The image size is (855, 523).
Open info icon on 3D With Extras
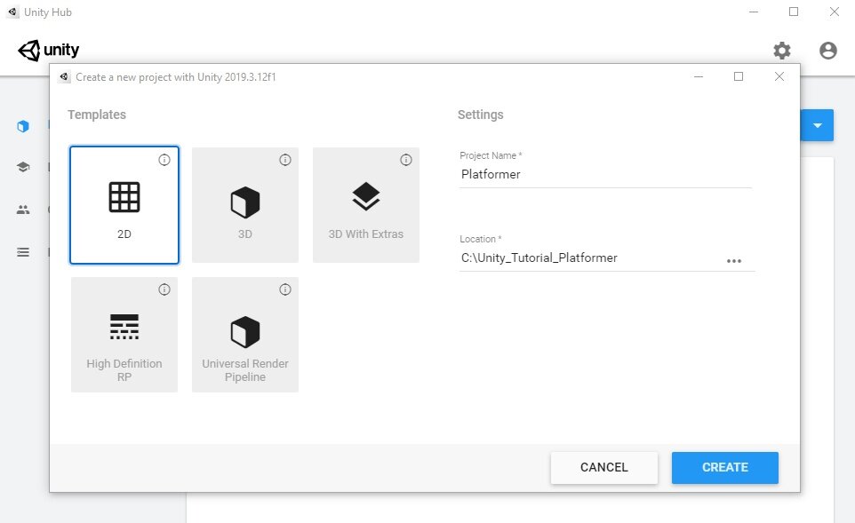click(405, 160)
